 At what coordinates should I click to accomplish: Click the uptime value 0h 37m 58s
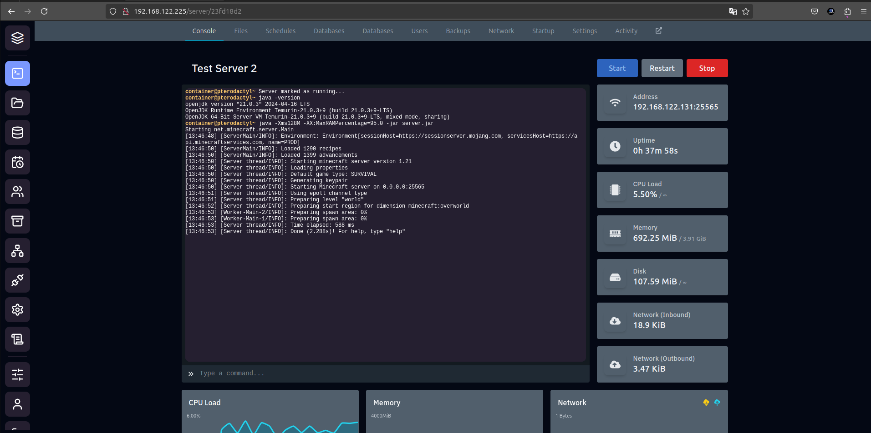pyautogui.click(x=655, y=150)
